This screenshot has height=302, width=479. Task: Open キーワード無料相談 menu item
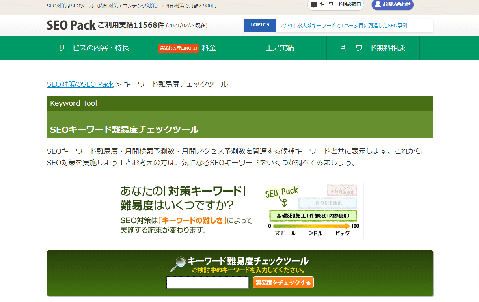coord(373,48)
